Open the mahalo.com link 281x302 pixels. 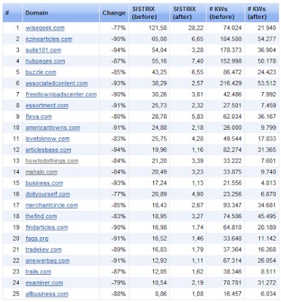[42, 172]
